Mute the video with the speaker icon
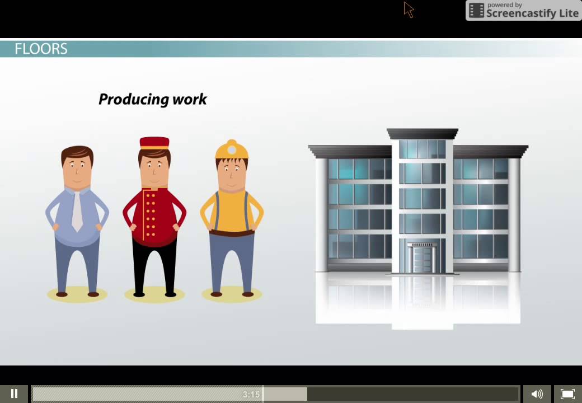Screen dimensions: 582x403 (537, 393)
